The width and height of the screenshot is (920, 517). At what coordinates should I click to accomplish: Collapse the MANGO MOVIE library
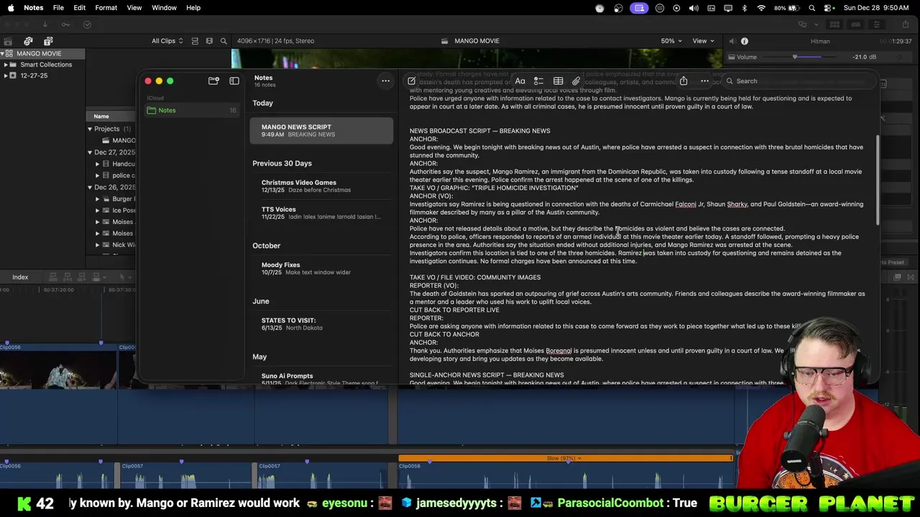click(3, 54)
